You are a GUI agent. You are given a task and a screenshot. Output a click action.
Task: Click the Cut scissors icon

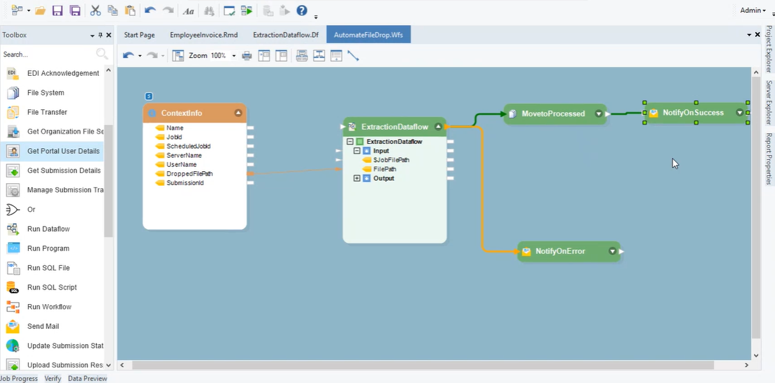coord(96,11)
